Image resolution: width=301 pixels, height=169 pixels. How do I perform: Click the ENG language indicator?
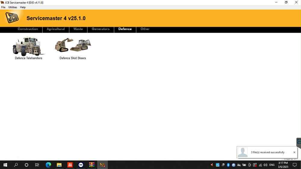click(x=272, y=165)
